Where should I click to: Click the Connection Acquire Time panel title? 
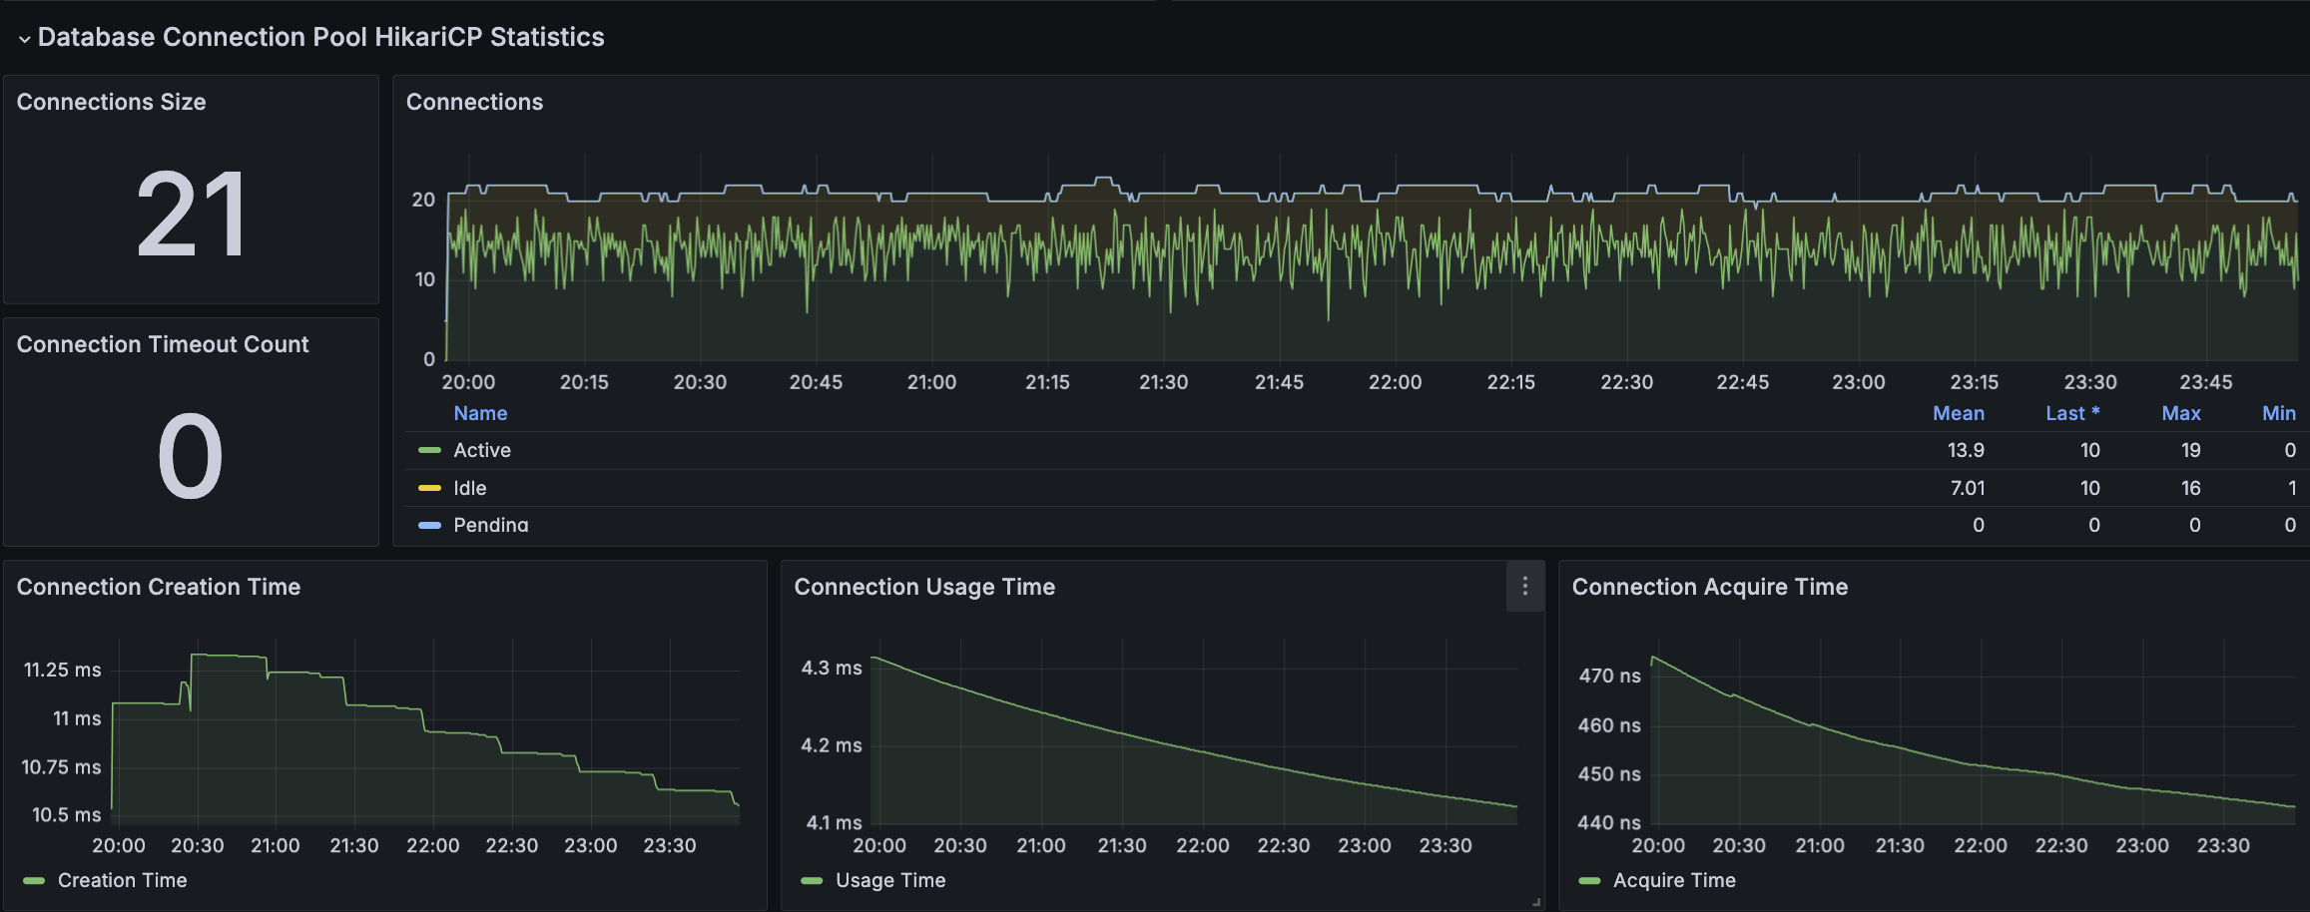(x=1710, y=587)
